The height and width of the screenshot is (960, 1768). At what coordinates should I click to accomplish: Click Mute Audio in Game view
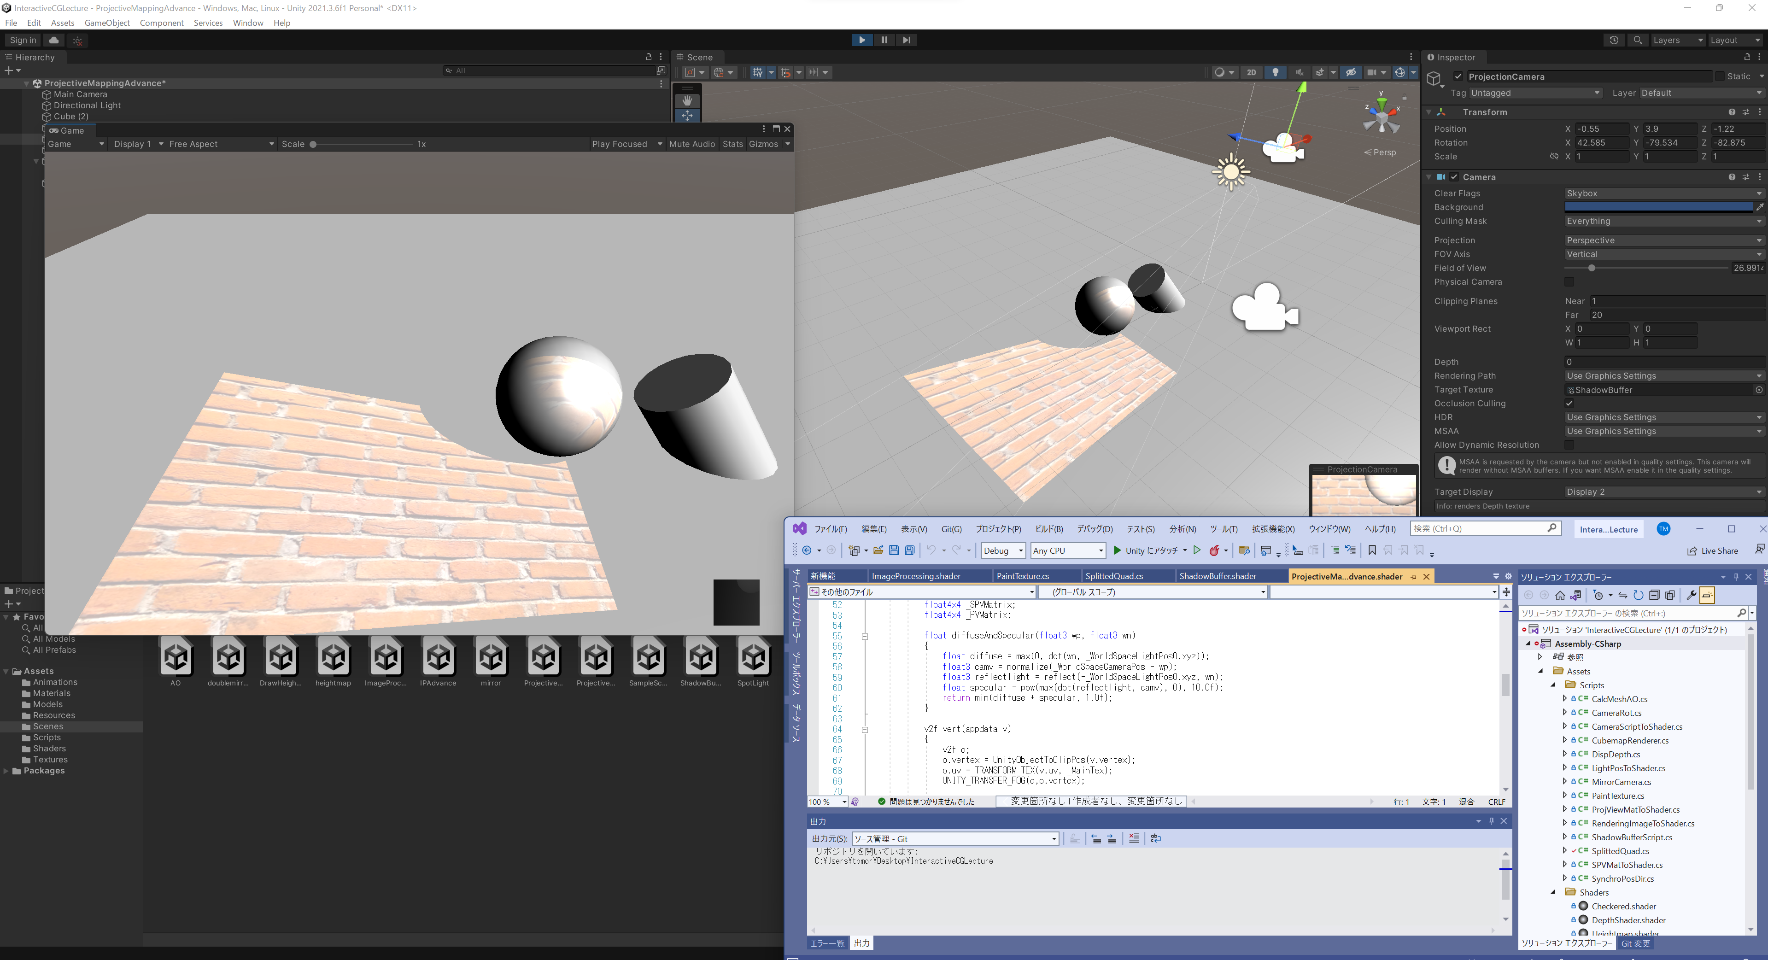pyautogui.click(x=692, y=144)
